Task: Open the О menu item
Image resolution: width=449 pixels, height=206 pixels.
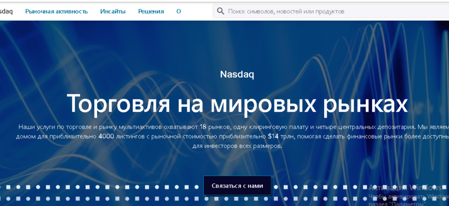Action: point(179,11)
